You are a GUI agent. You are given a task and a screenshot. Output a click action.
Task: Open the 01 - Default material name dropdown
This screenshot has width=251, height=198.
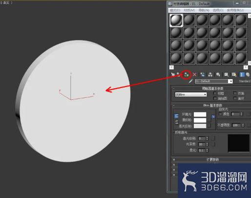230,81
